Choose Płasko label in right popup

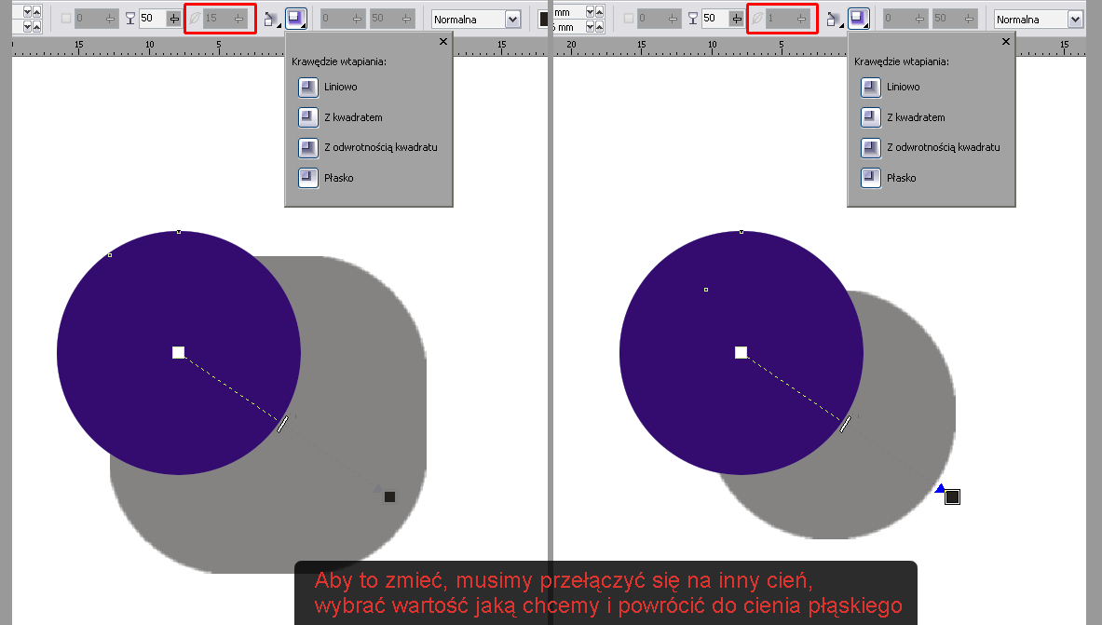900,178
